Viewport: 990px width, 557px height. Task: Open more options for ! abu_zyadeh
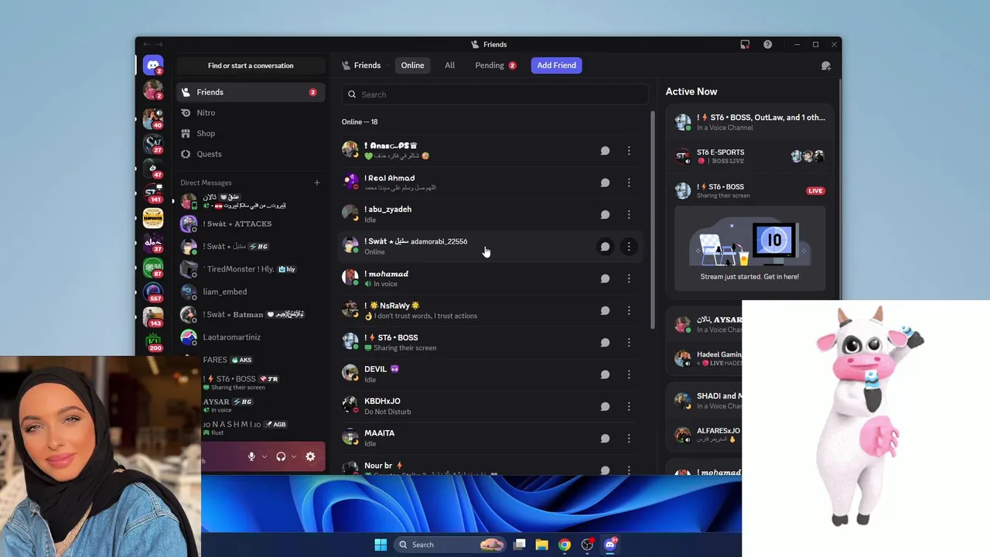pyautogui.click(x=629, y=214)
